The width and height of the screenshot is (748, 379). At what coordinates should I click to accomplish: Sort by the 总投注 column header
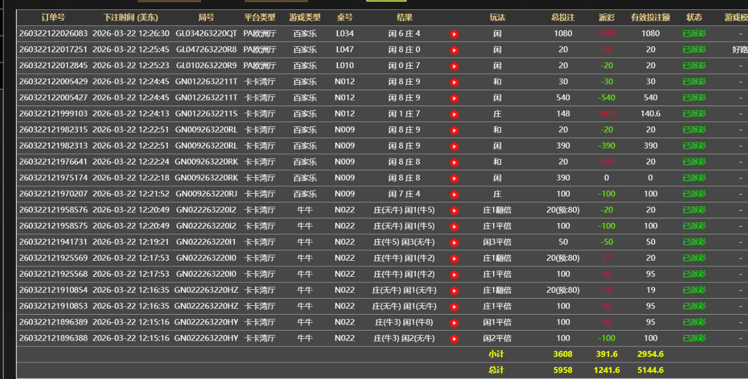(563, 17)
